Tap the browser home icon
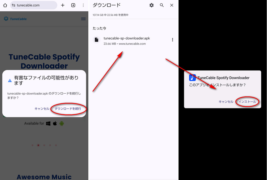267x180 pixels. [5, 5]
